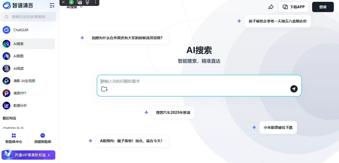The image size is (339, 163).
Task: Open 清言PPT from the sidebar
Action: [20, 93]
